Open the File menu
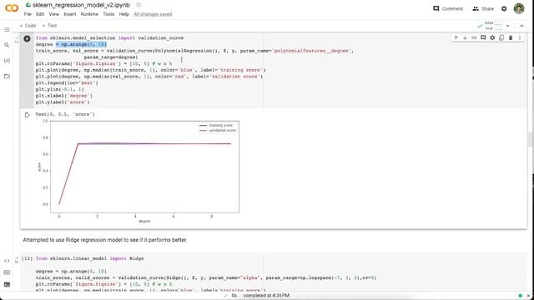Screen dimensions: 534x300 28,14
